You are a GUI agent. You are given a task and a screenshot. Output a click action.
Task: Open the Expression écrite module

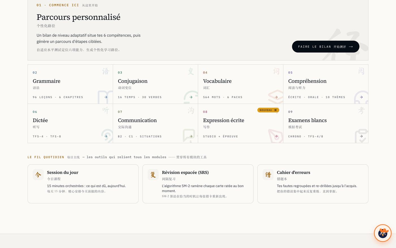click(240, 123)
